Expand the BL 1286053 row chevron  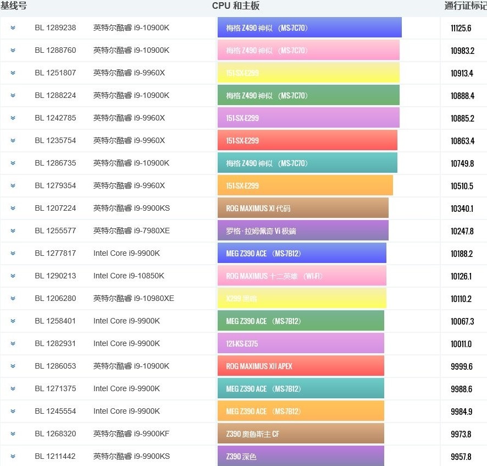tap(13, 366)
